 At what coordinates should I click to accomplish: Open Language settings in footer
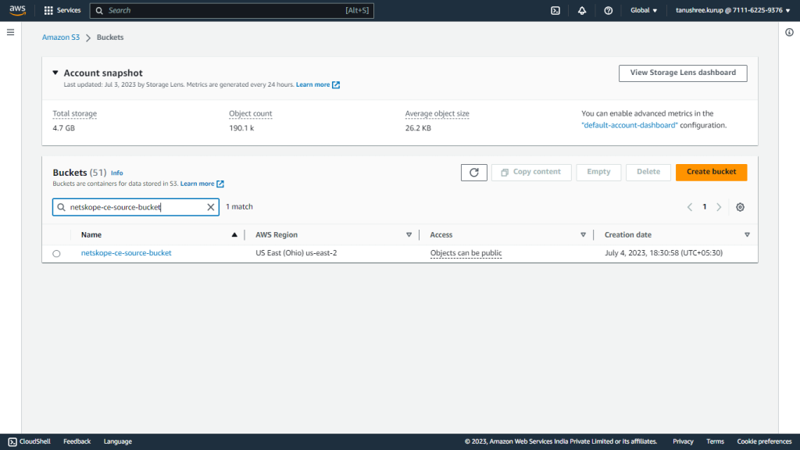(x=118, y=441)
